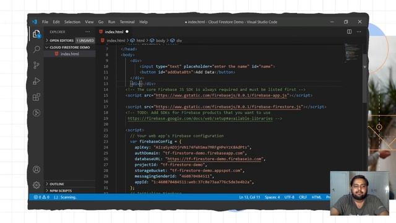Open the Manage gear icon
Viewport: 396px width, 223px height.
click(37, 185)
